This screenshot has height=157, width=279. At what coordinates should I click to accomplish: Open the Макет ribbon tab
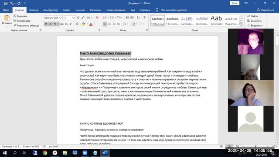[67, 10]
